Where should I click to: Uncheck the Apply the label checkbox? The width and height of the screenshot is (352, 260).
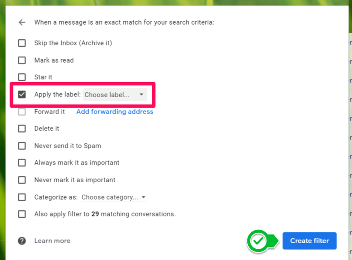(x=22, y=95)
